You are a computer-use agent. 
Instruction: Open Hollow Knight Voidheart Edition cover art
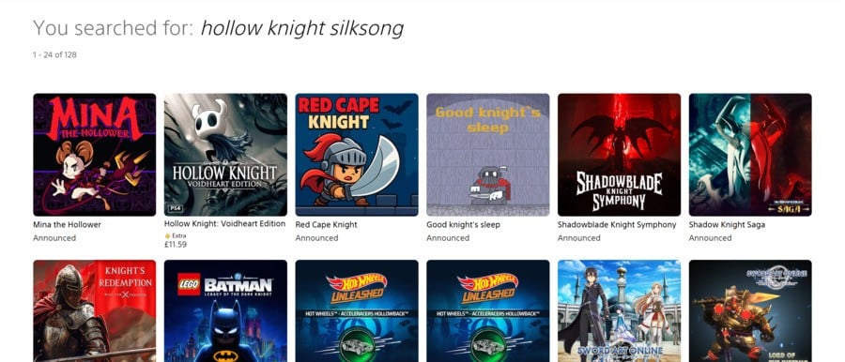225,155
